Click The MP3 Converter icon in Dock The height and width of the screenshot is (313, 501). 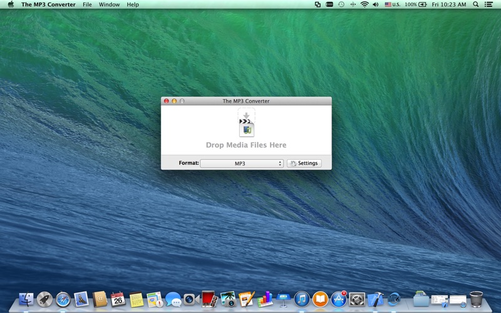point(394,300)
